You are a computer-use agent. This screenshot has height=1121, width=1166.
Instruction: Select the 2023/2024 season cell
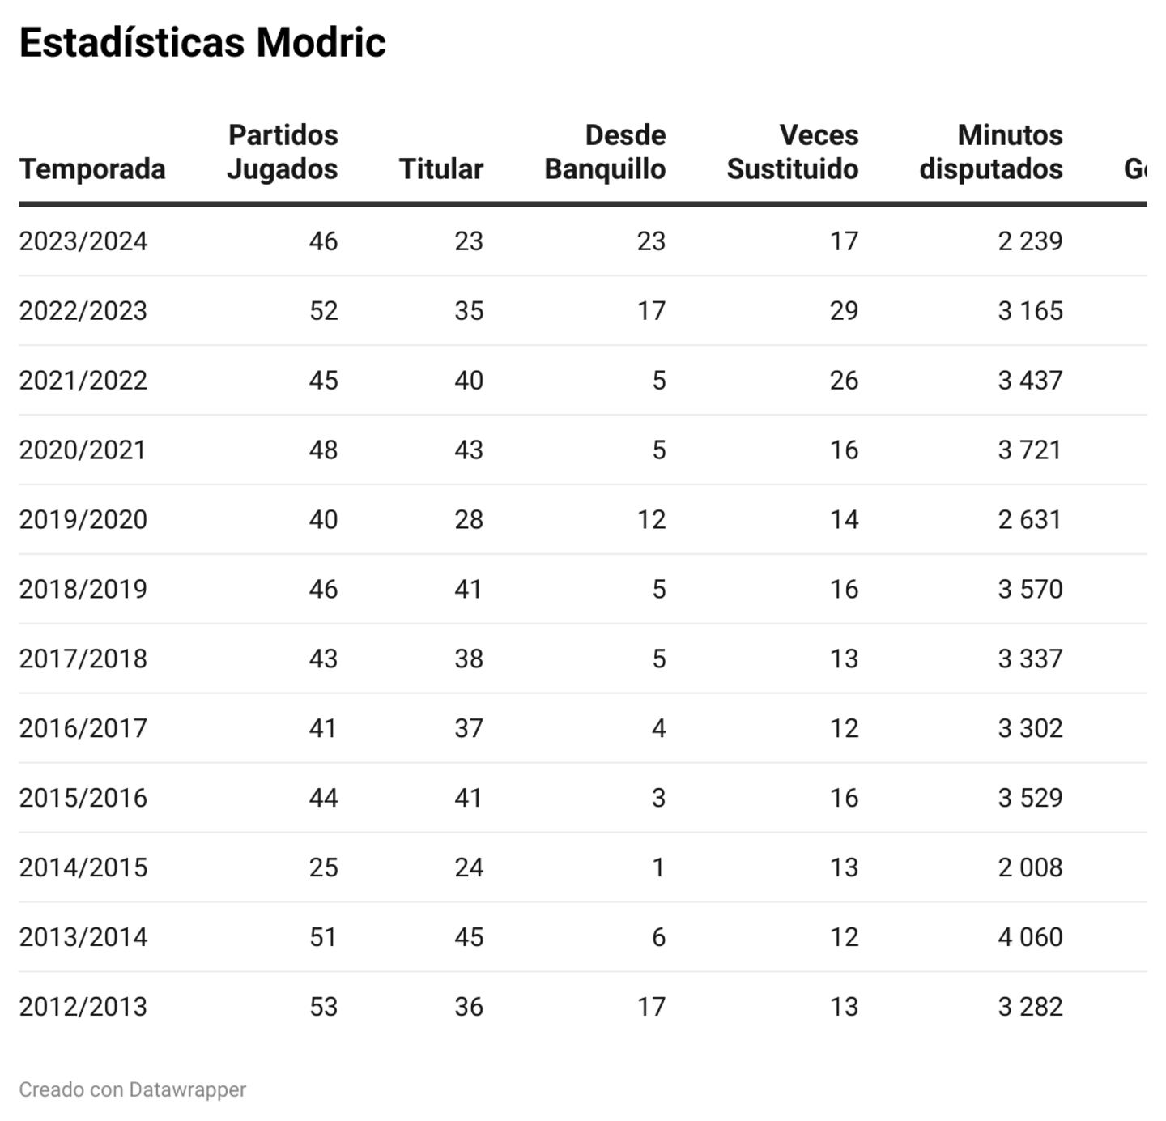pos(83,241)
